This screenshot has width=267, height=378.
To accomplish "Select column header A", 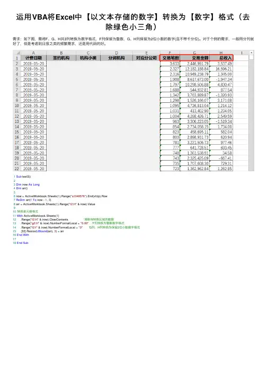I will pos(33,53).
